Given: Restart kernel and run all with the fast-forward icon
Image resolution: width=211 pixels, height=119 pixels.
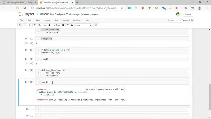Looking at the screenshot, I should point(72,25).
